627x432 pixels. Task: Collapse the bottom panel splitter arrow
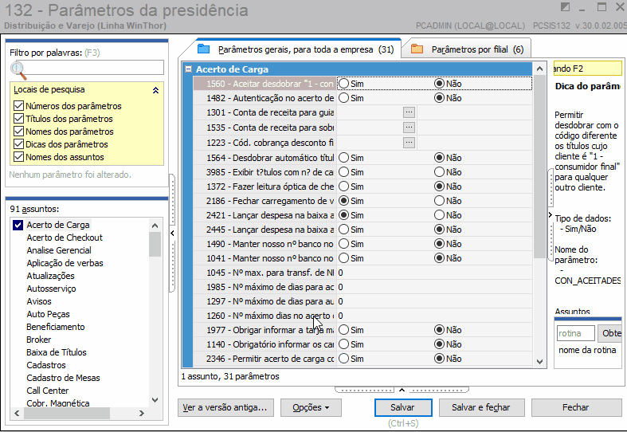(402, 390)
